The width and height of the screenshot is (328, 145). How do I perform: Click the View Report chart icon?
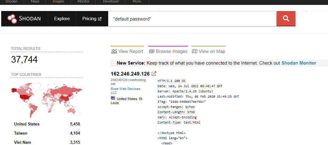point(114,51)
